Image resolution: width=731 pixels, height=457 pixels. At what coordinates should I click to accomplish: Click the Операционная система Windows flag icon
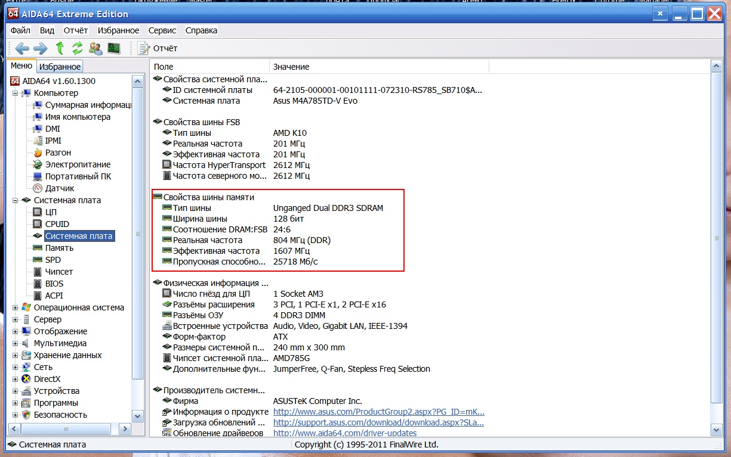coord(26,307)
